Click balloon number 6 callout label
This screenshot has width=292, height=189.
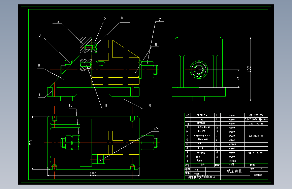122,18
